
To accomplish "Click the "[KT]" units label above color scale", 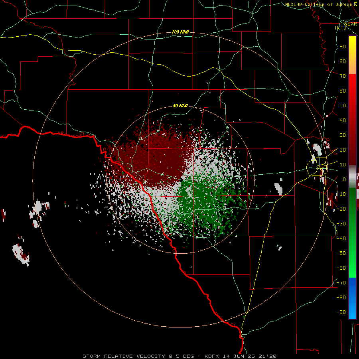I will [x=341, y=28].
